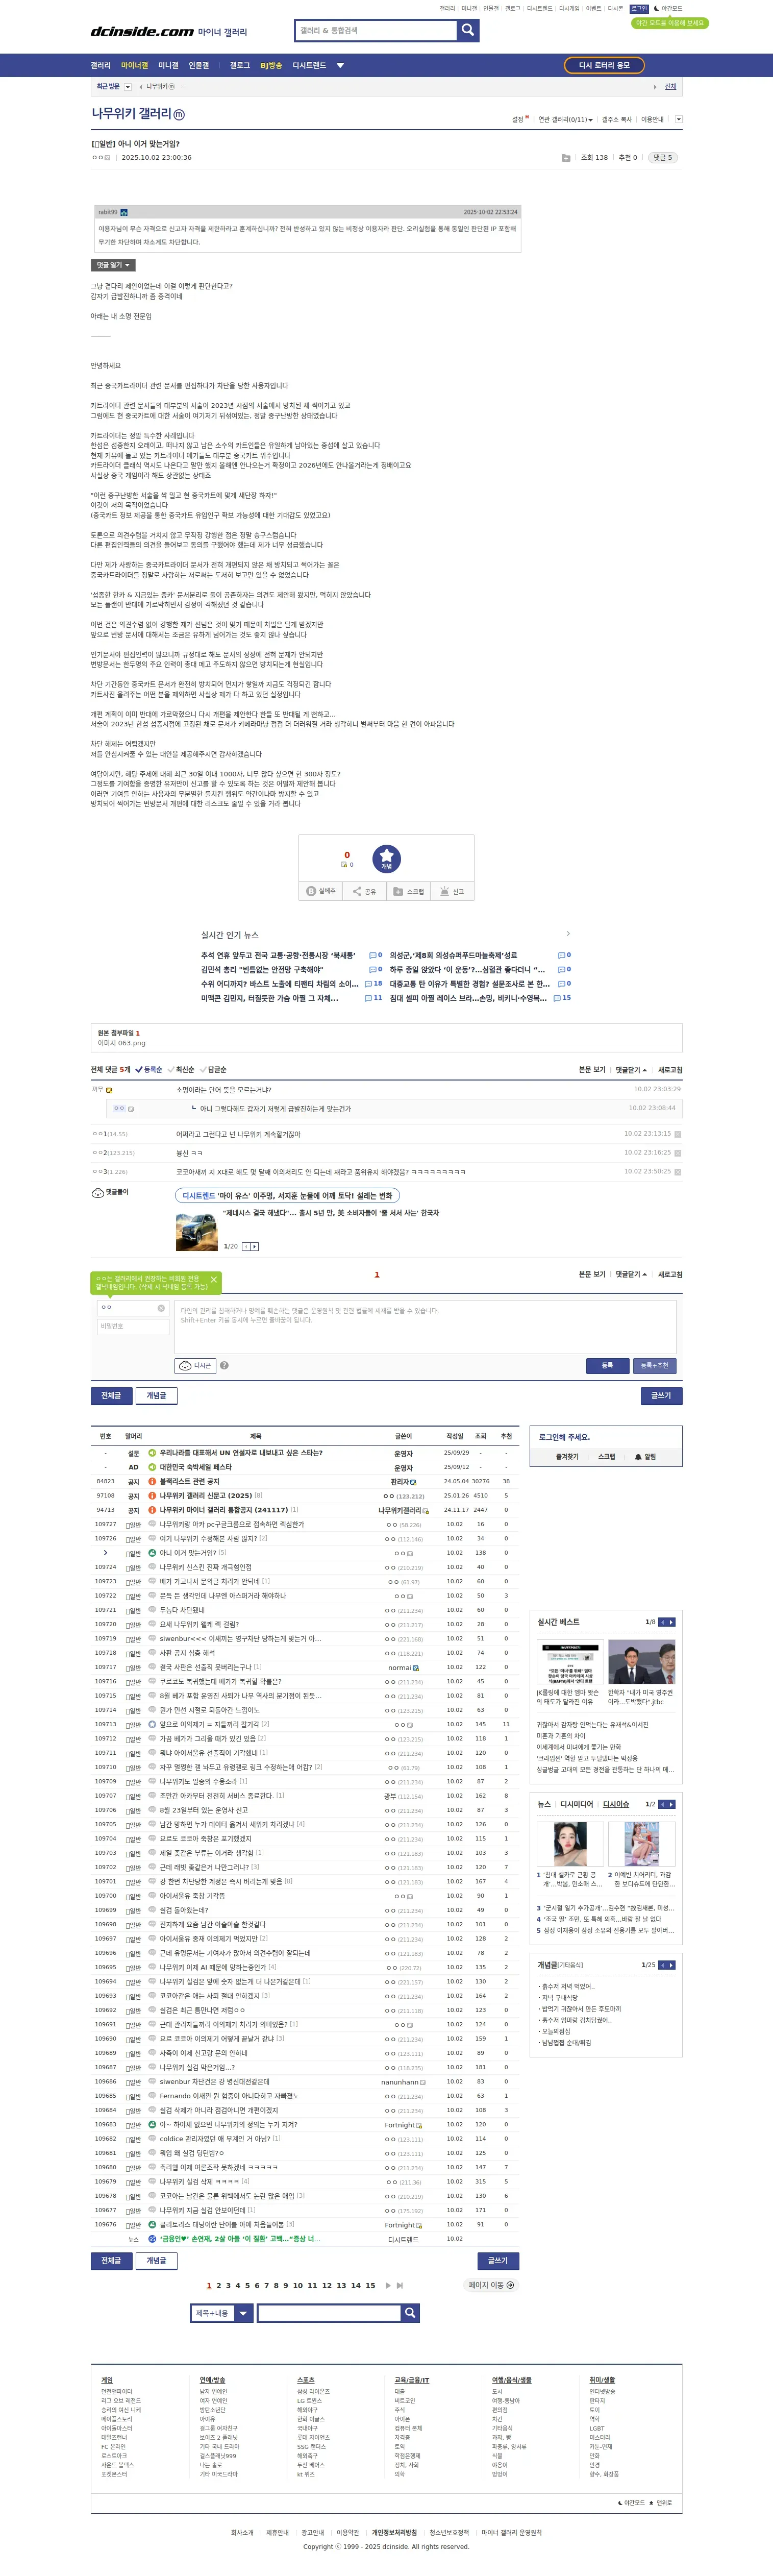
Task: Click the car thumbnail in 댓글돌이 ad
Action: pos(196,1232)
